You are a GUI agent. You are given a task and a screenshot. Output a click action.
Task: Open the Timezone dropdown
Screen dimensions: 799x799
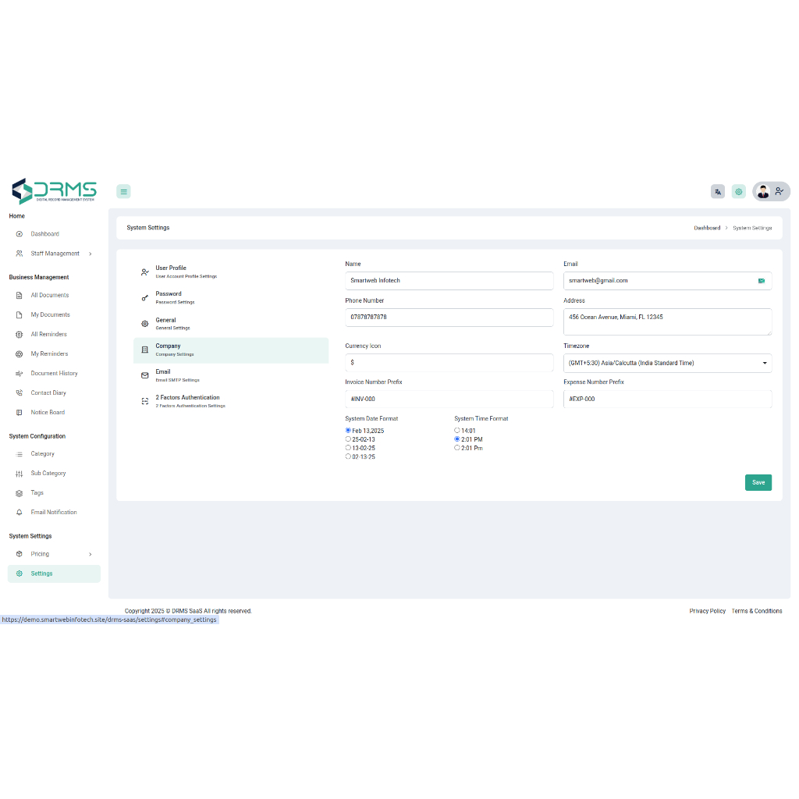coord(668,364)
